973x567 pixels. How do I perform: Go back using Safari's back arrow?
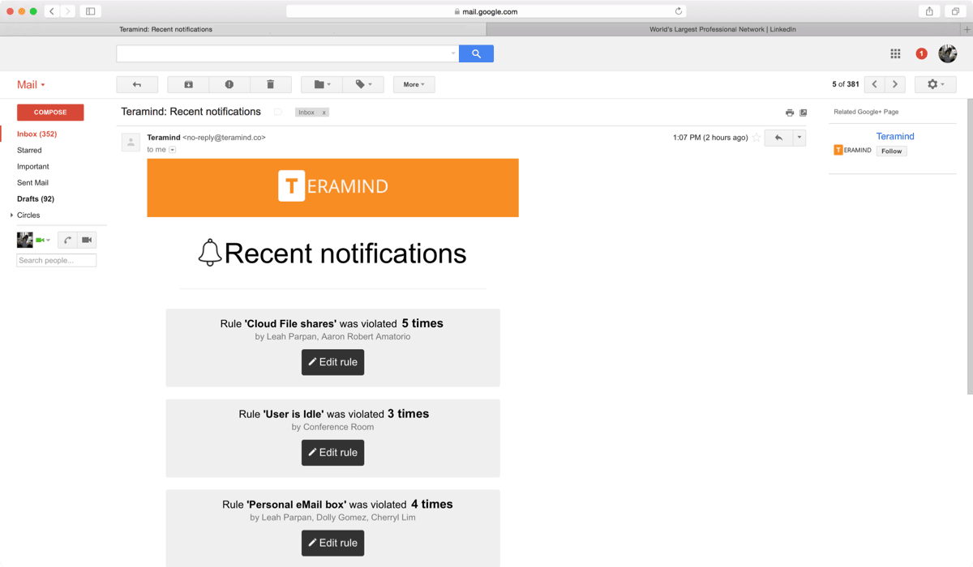pos(52,11)
